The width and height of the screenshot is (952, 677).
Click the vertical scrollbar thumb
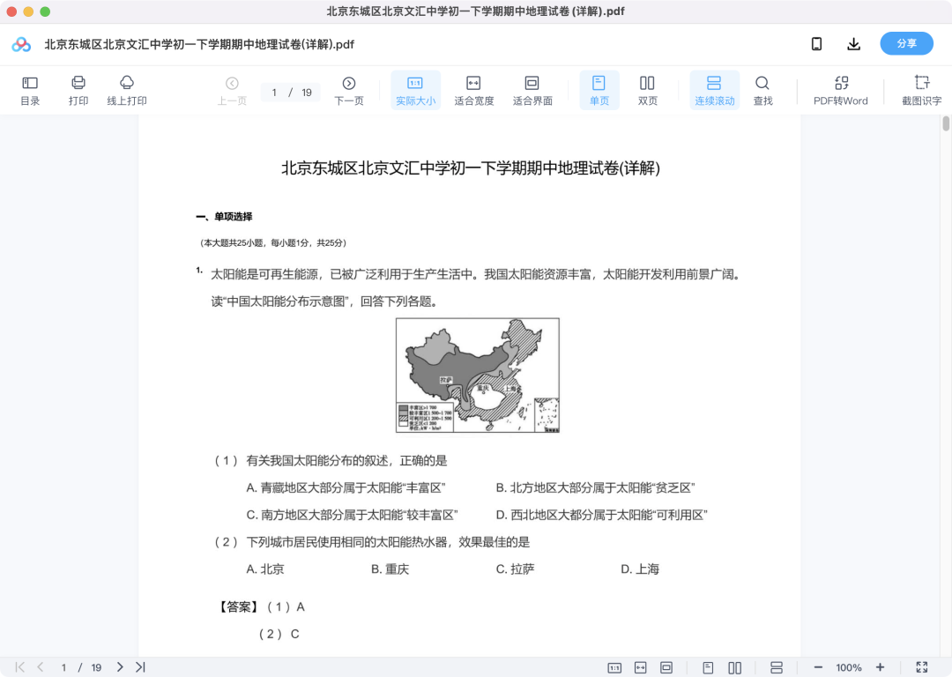coord(946,124)
